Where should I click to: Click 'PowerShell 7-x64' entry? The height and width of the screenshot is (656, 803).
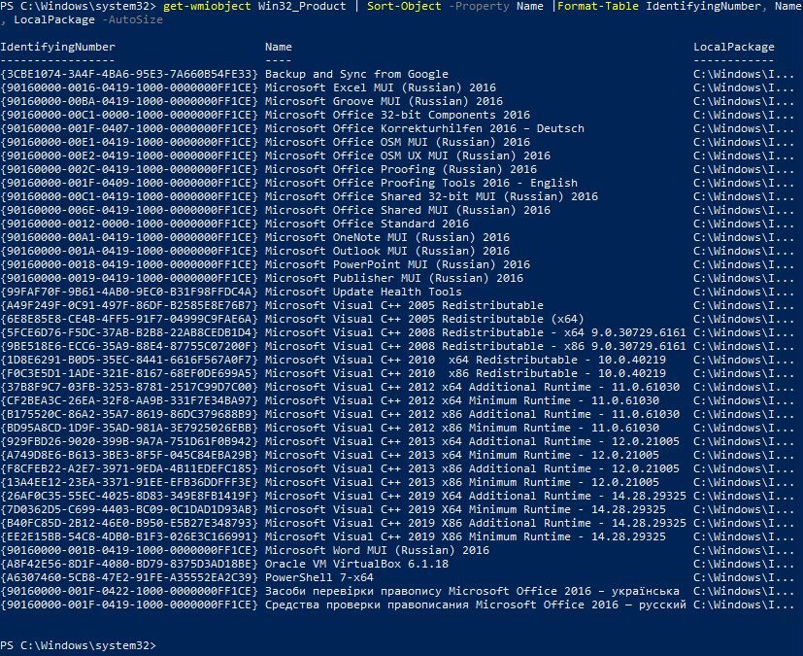pyautogui.click(x=319, y=577)
